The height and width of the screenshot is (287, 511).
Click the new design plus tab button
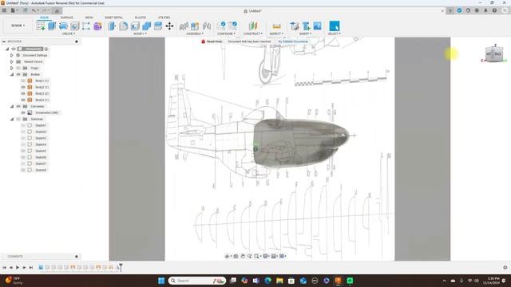click(x=450, y=10)
